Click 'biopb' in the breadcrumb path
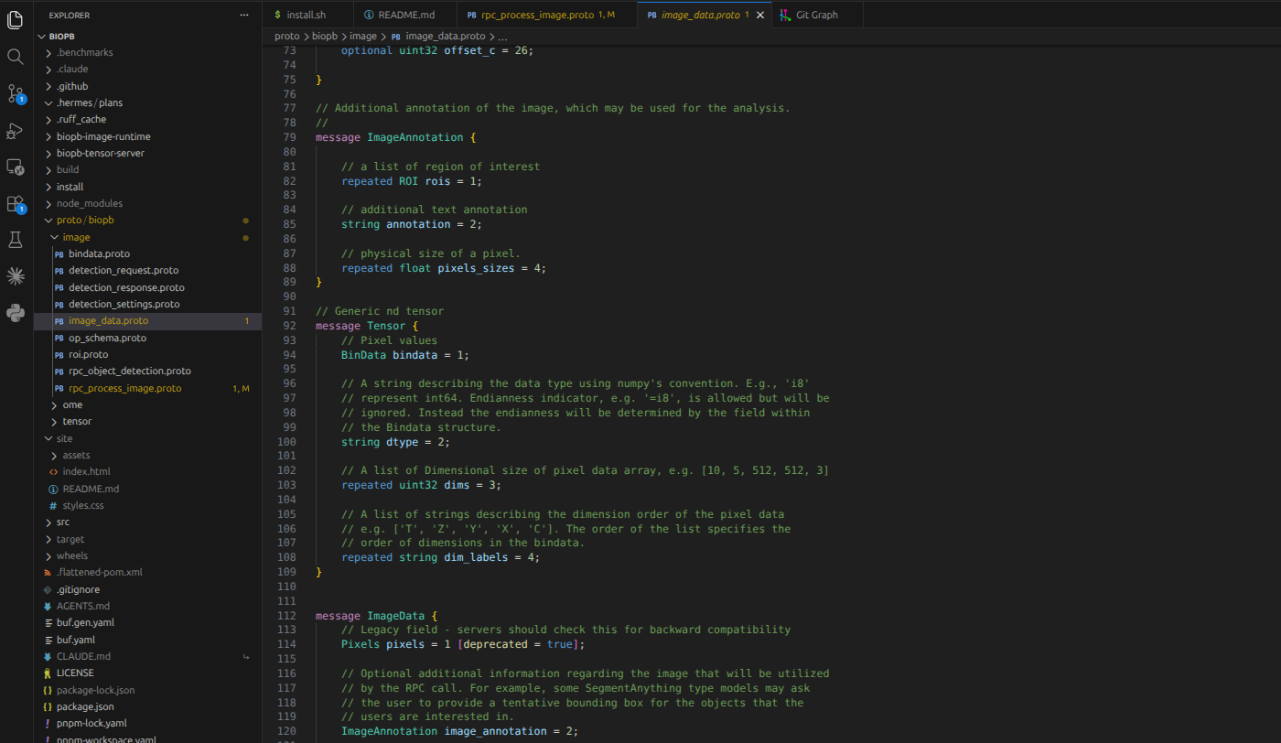The height and width of the screenshot is (743, 1281). click(325, 37)
